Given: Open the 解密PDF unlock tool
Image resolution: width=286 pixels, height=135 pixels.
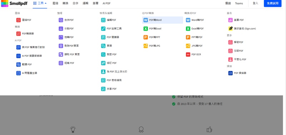Looking at the screenshot, I should (x=236, y=42).
